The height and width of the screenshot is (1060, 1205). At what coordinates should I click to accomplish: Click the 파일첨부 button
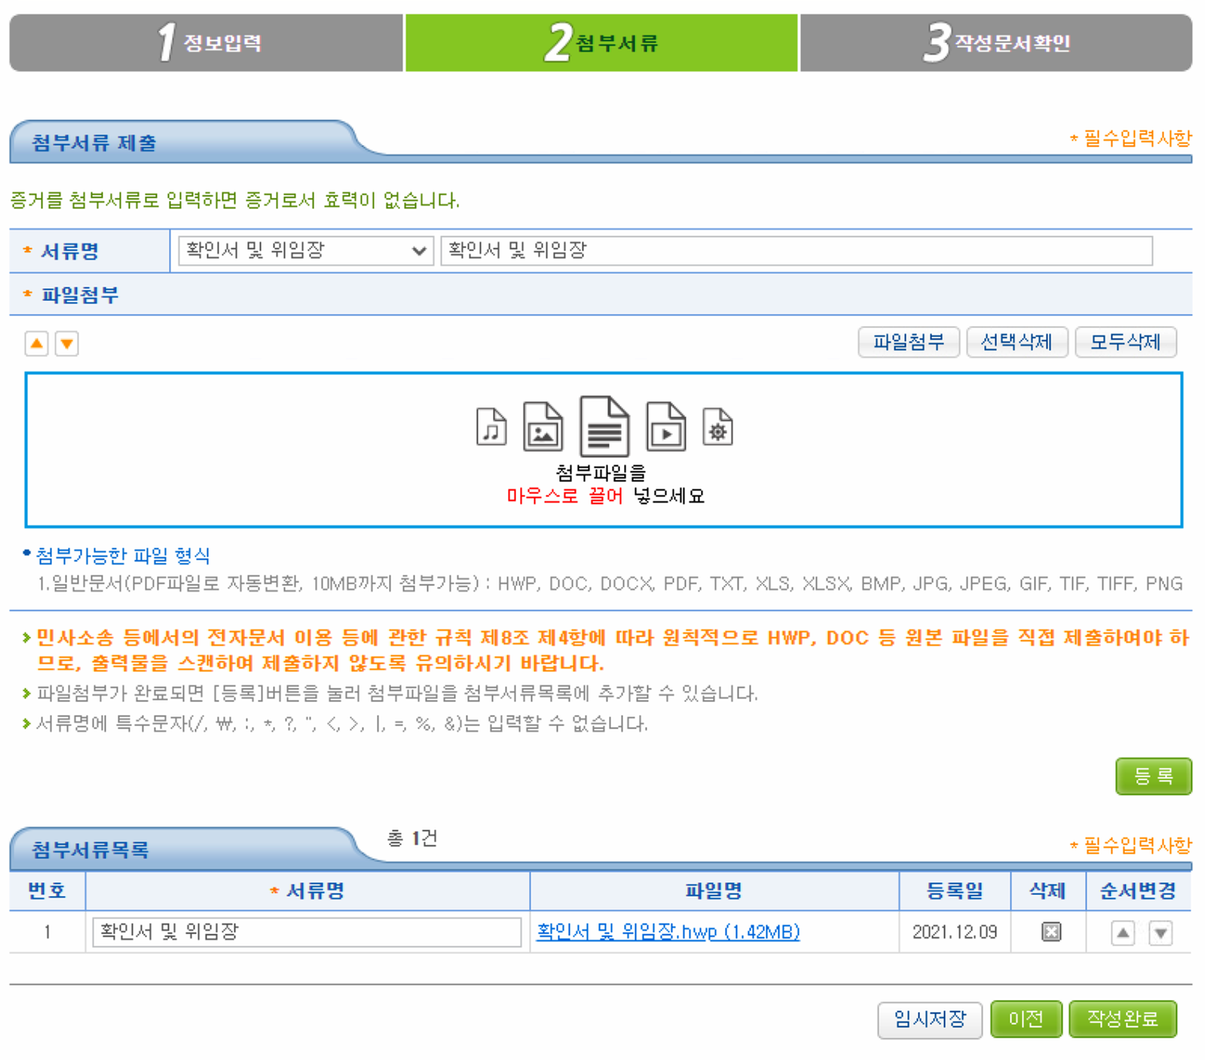909,343
